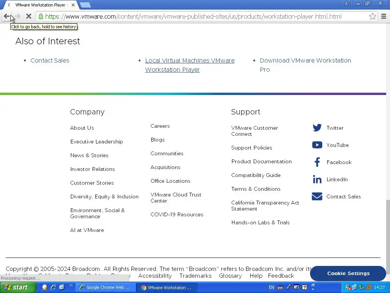Open the Windows Start menu
This screenshot has width=390, height=293.
pos(18,288)
